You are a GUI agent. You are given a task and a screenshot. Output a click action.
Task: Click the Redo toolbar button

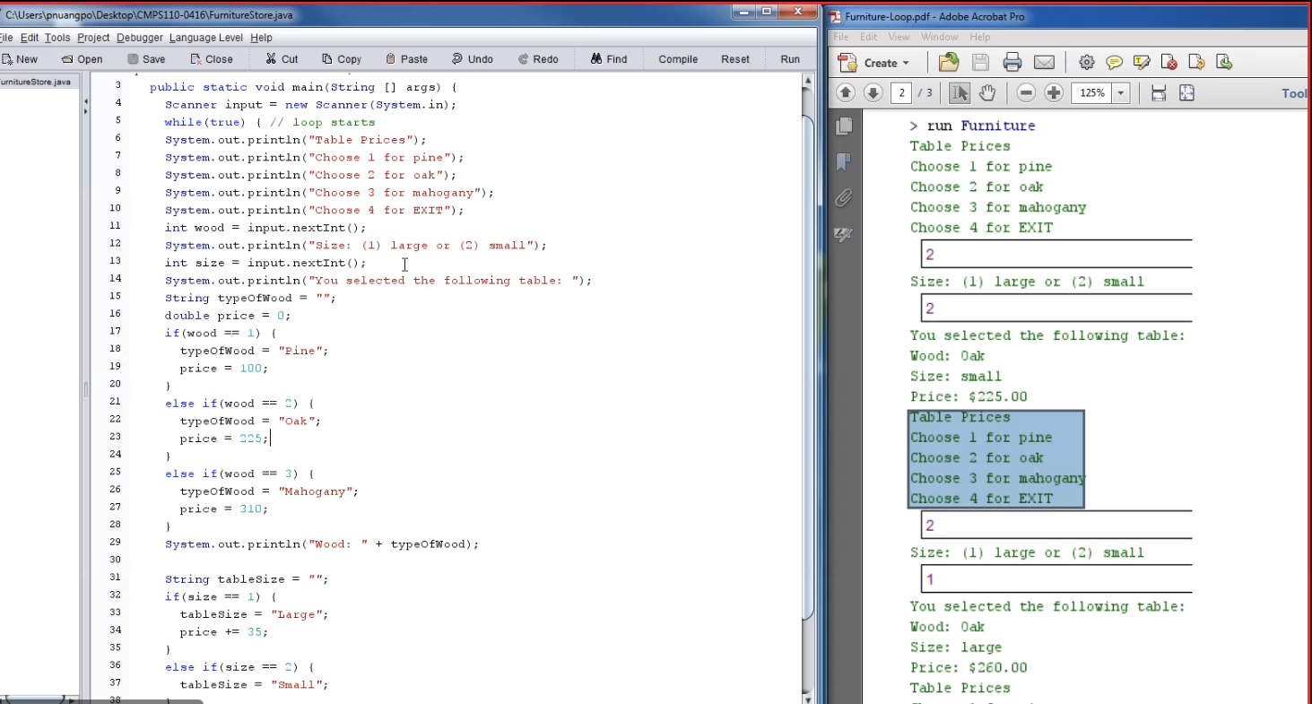pos(538,59)
